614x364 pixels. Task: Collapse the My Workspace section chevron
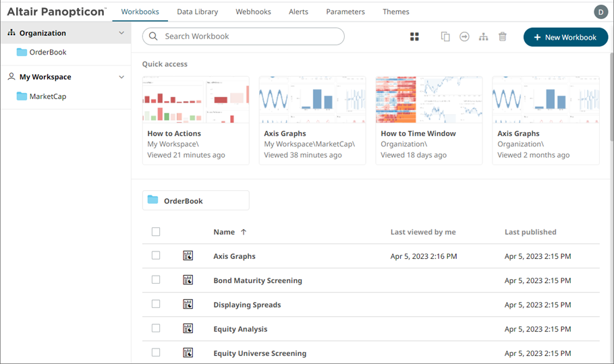[x=121, y=77]
